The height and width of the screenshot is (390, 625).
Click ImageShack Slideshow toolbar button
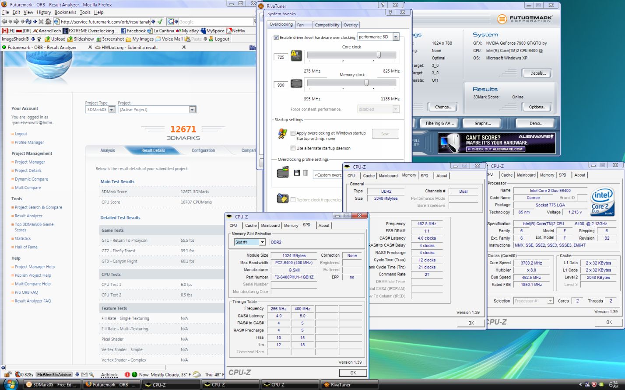pyautogui.click(x=81, y=39)
